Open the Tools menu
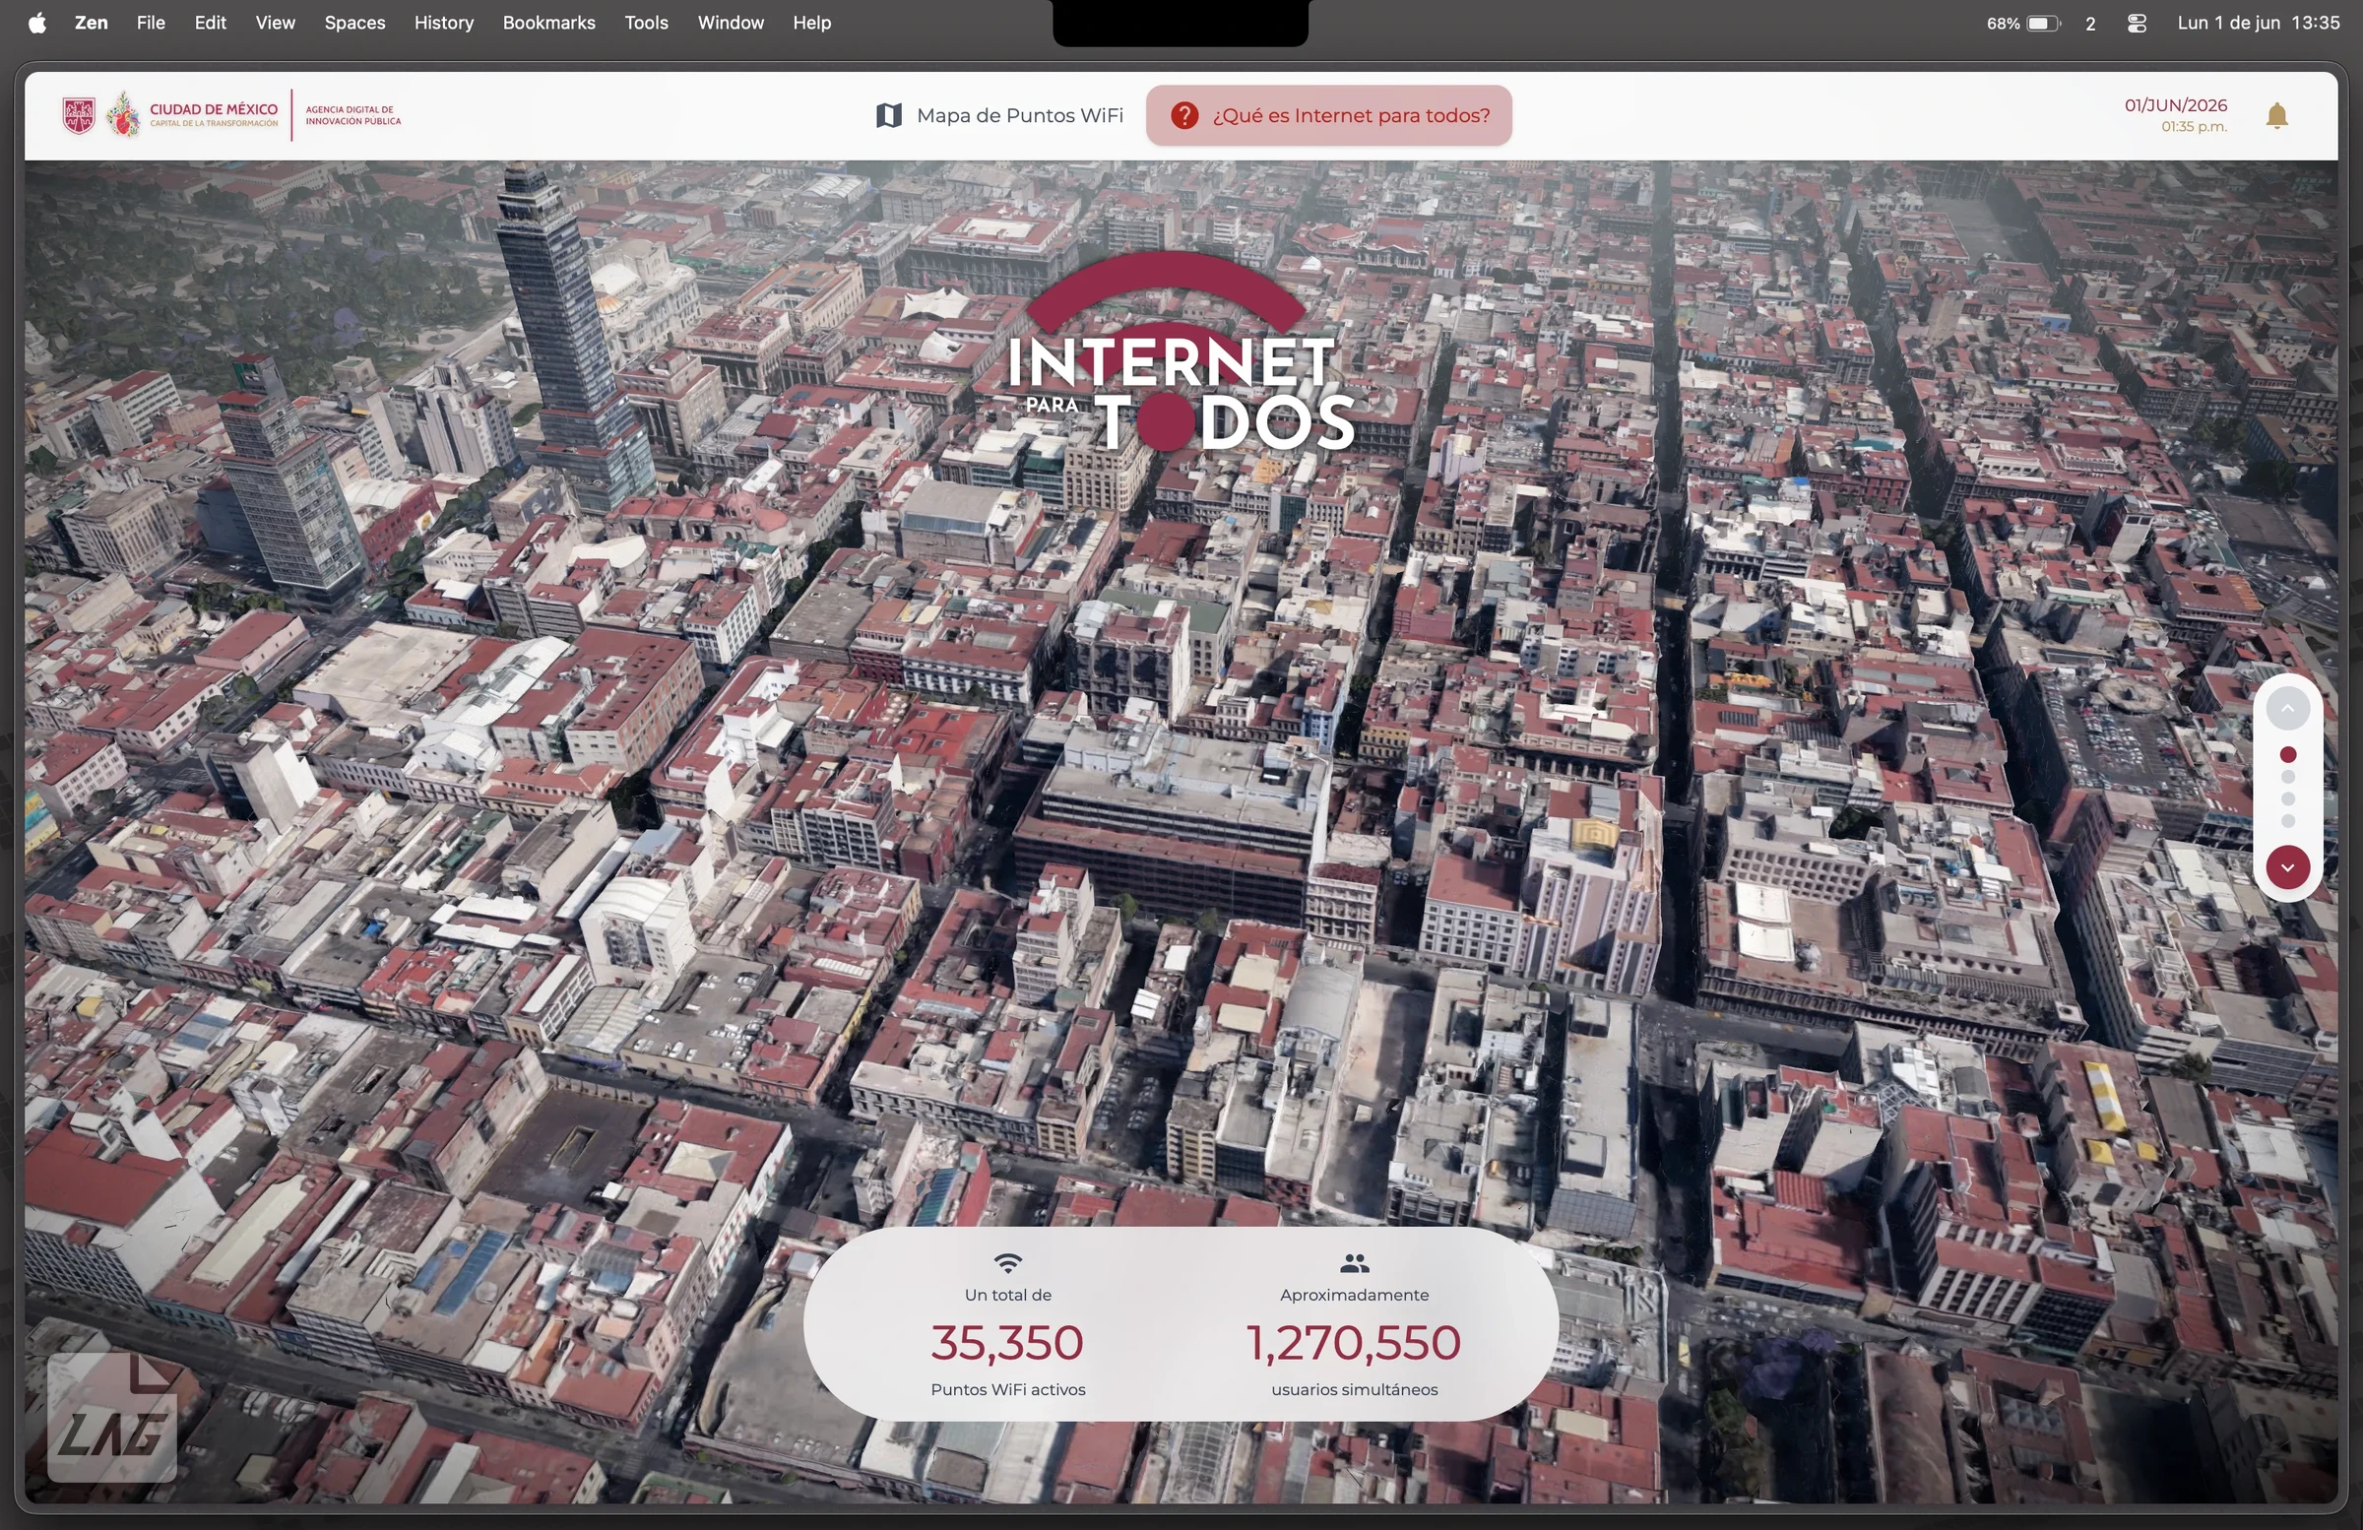This screenshot has height=1530, width=2363. click(x=646, y=23)
